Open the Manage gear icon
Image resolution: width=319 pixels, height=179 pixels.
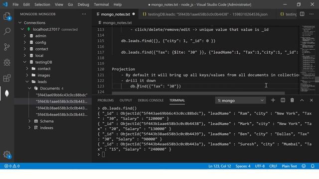click(x=7, y=155)
